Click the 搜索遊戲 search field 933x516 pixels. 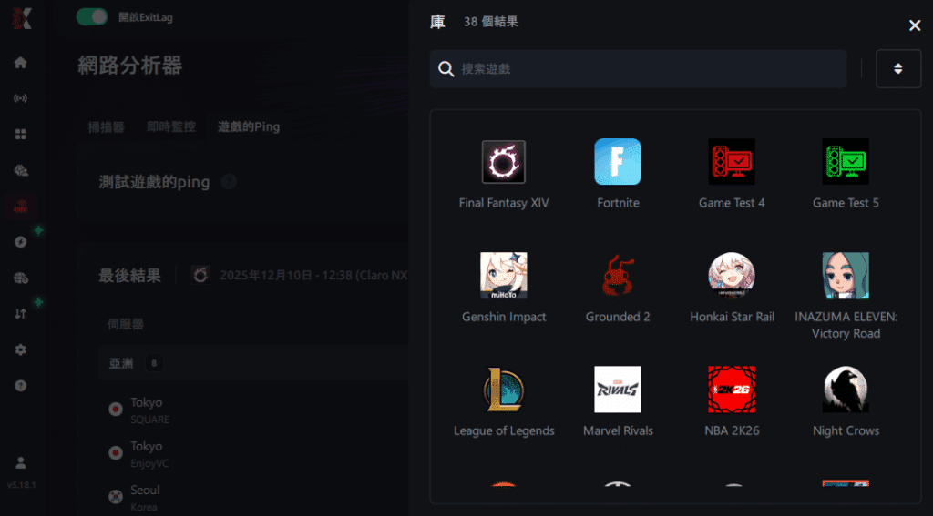coord(638,69)
